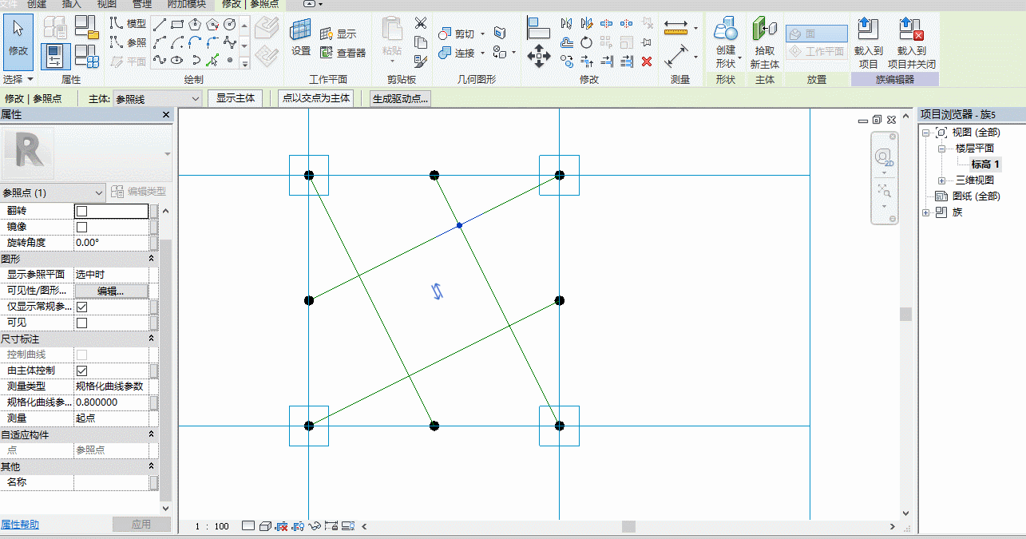Screen dimensions: 1026x539
Task: Open the 主体 参照线 dropdown
Action: 157,99
